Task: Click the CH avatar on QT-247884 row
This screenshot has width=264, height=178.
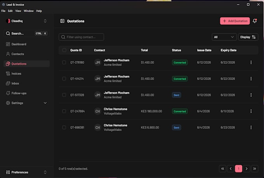Action: click(x=97, y=111)
